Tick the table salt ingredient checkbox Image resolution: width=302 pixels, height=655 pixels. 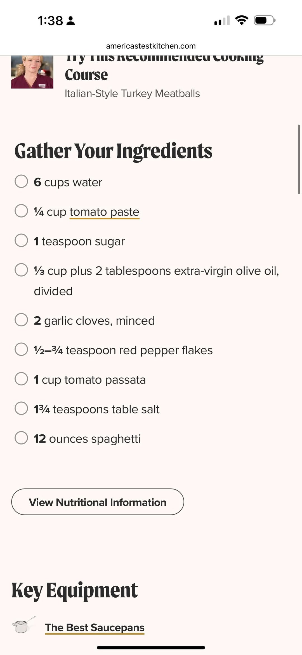(x=21, y=408)
